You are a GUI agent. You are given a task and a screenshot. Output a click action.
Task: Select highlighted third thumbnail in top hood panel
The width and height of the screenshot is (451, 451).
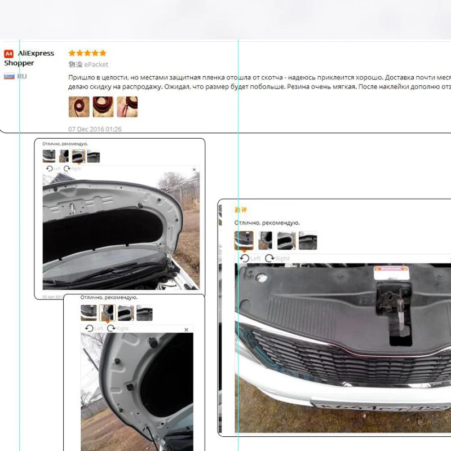click(78, 156)
